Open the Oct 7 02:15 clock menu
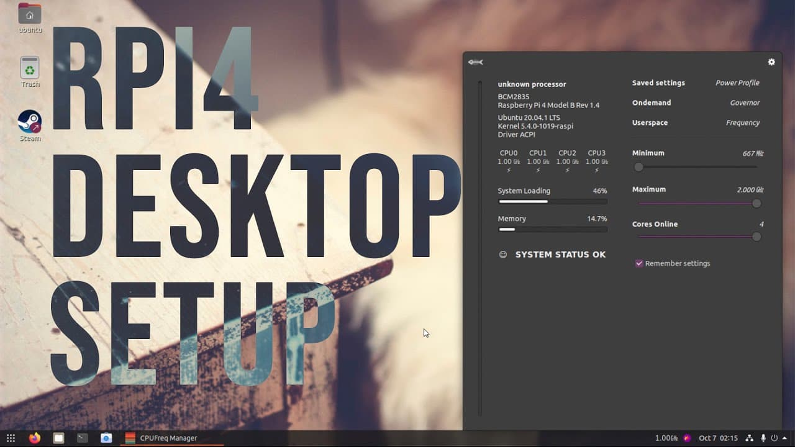The height and width of the screenshot is (447, 795). point(718,438)
